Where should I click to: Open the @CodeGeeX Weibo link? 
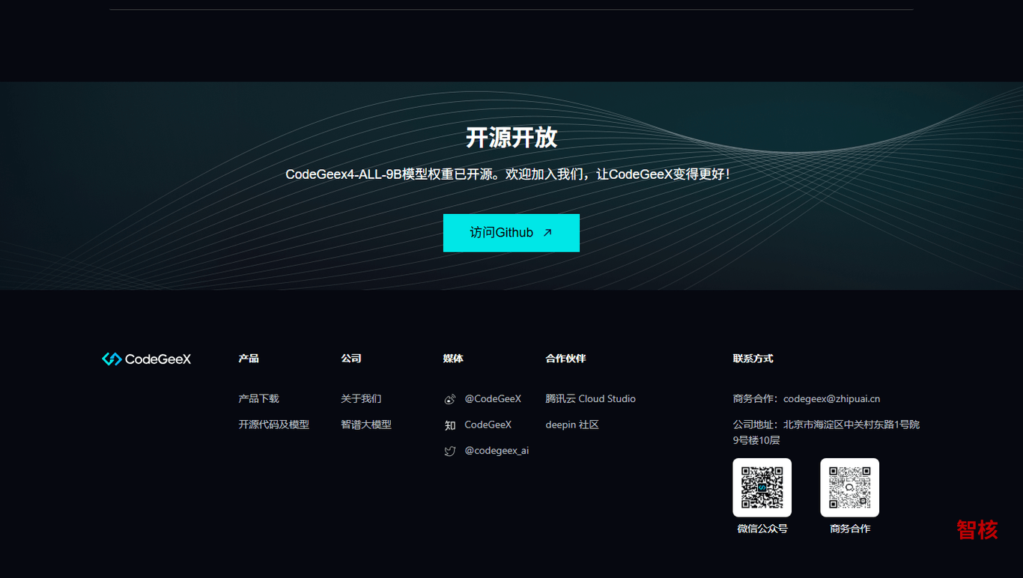pos(493,399)
